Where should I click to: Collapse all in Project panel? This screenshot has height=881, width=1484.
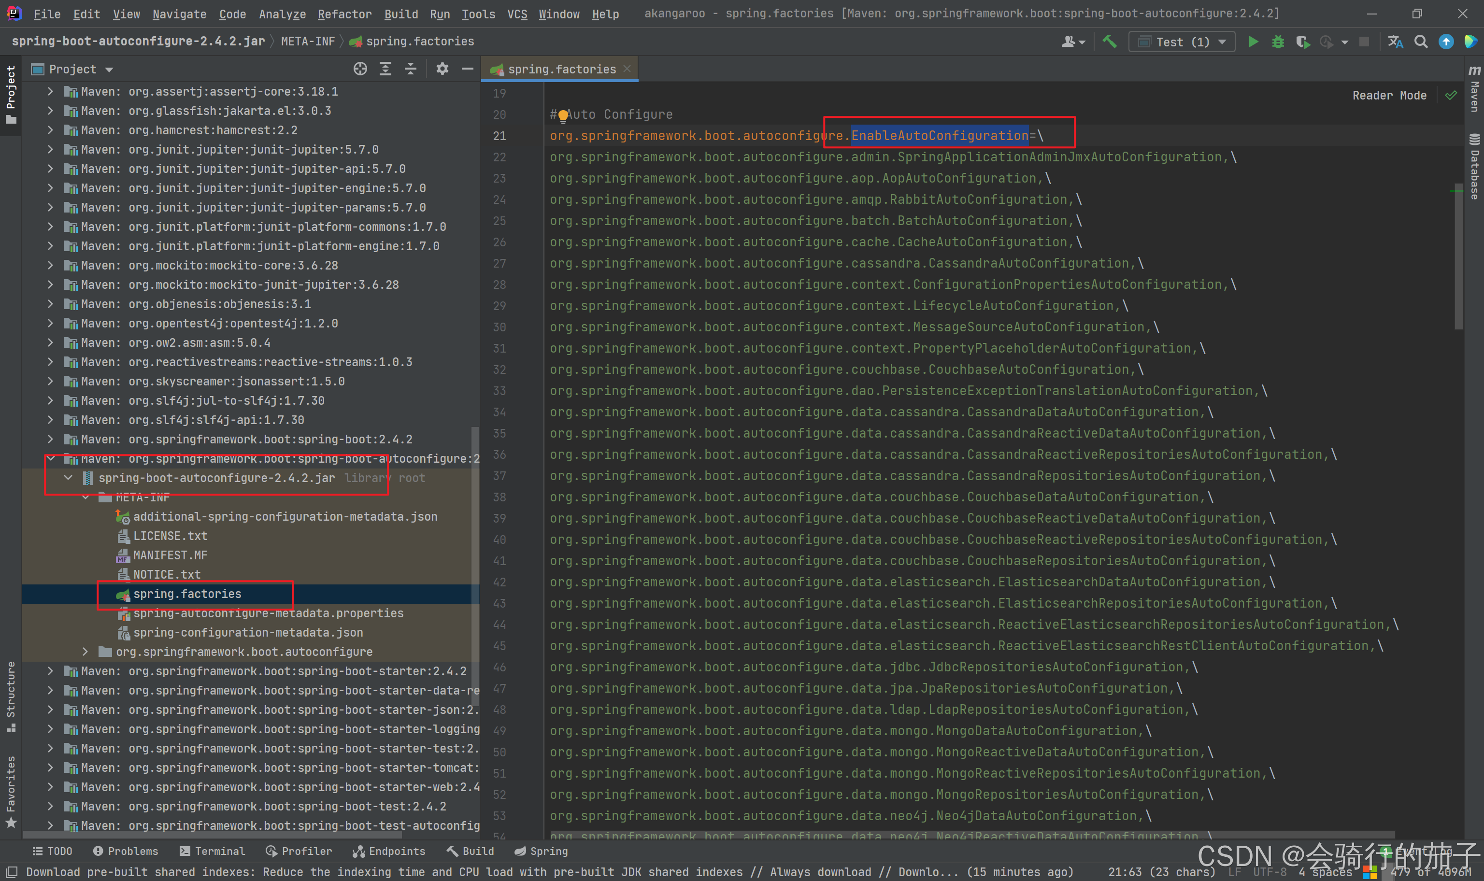(x=410, y=69)
